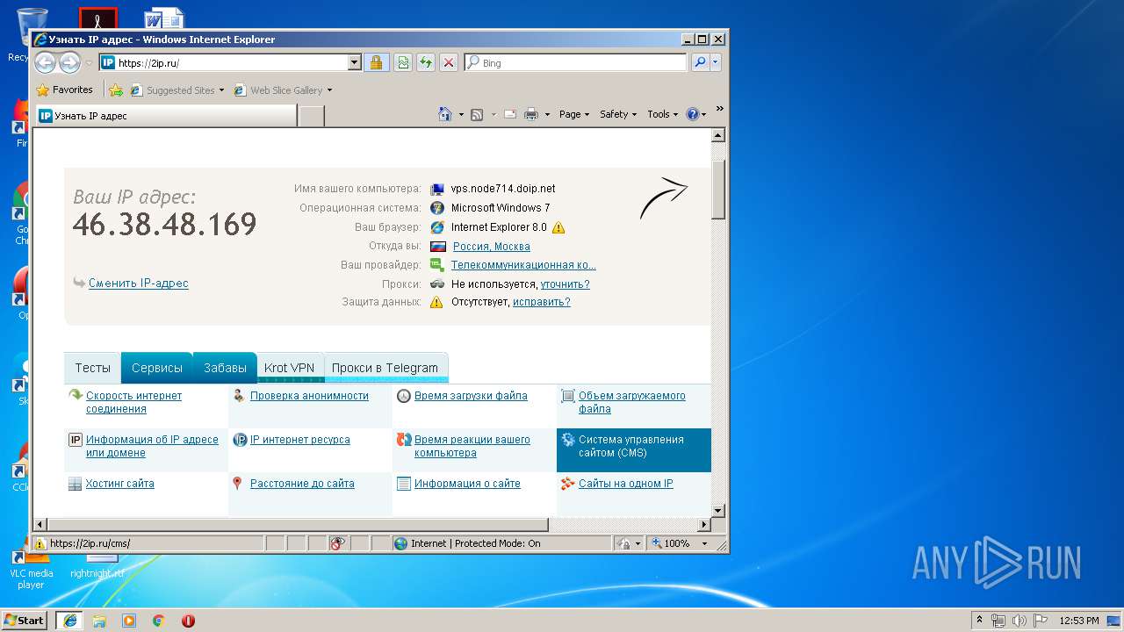1124x632 pixels.
Task: Open Сайты на одном IP link
Action: (625, 484)
